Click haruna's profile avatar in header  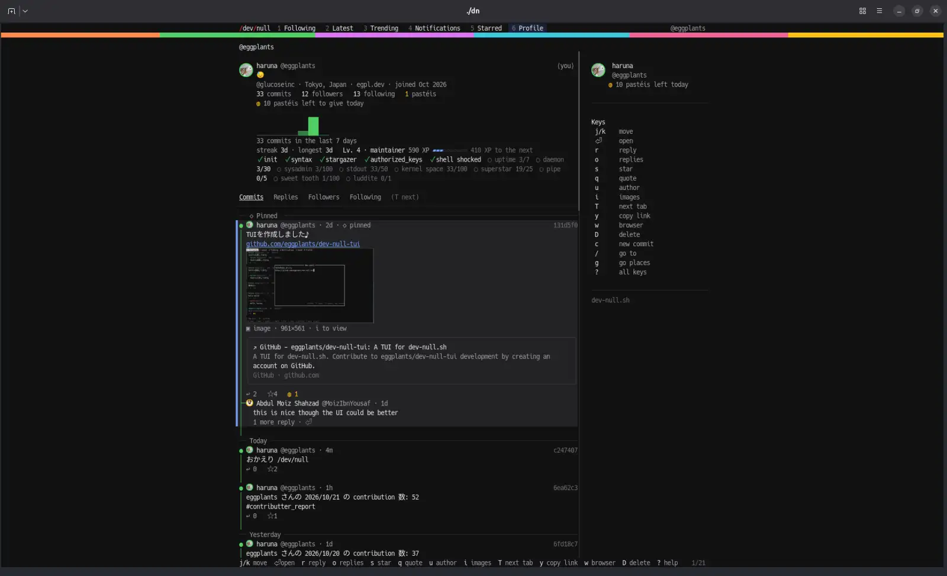tap(246, 70)
